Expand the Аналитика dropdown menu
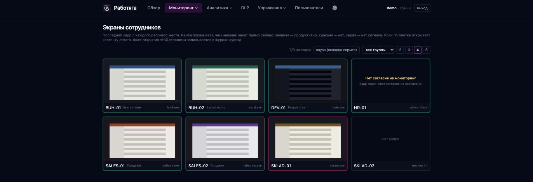This screenshot has width=533, height=182. pos(219,8)
